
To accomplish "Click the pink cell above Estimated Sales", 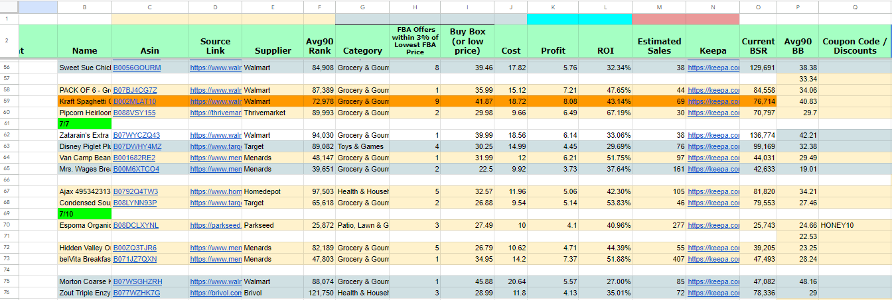I will pyautogui.click(x=659, y=19).
